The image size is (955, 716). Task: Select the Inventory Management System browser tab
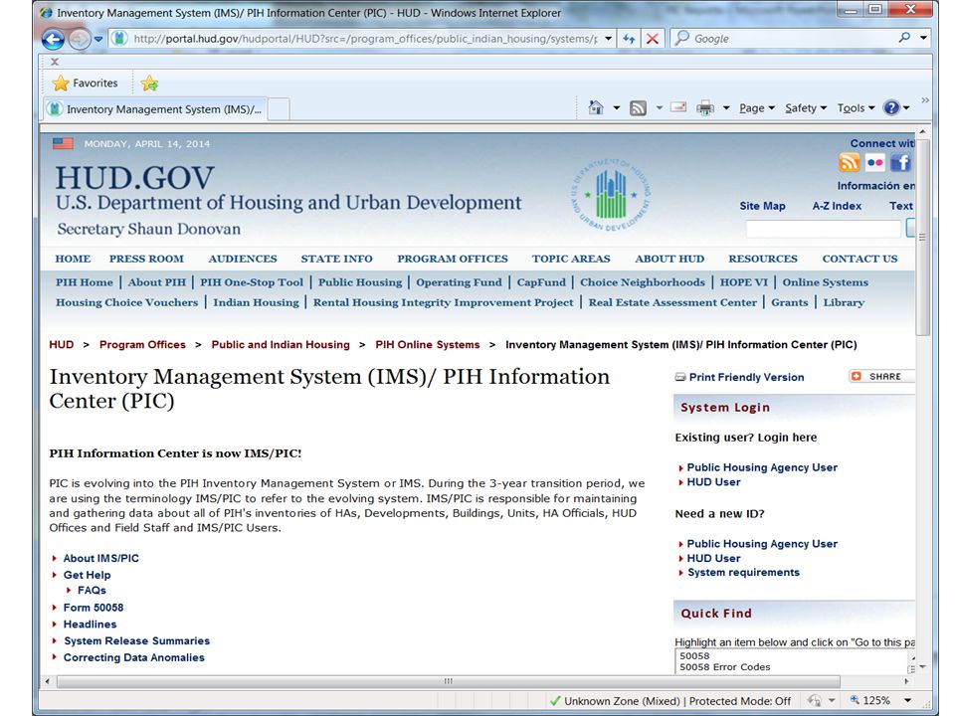(155, 109)
